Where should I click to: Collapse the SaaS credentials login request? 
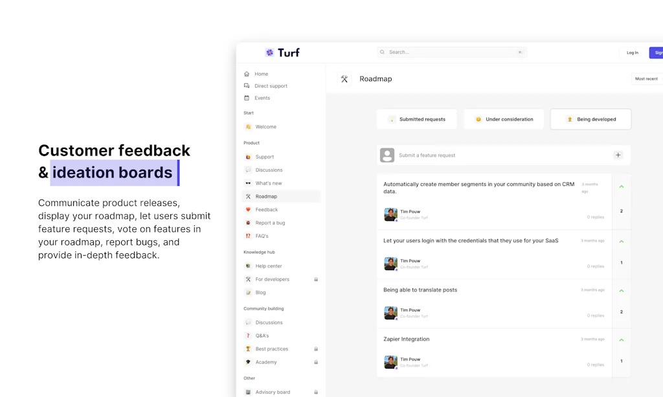[621, 240]
